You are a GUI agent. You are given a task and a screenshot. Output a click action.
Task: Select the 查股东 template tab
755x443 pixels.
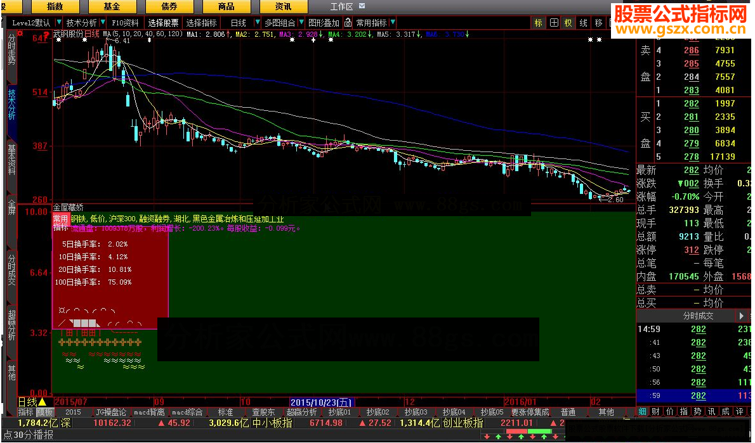click(263, 412)
